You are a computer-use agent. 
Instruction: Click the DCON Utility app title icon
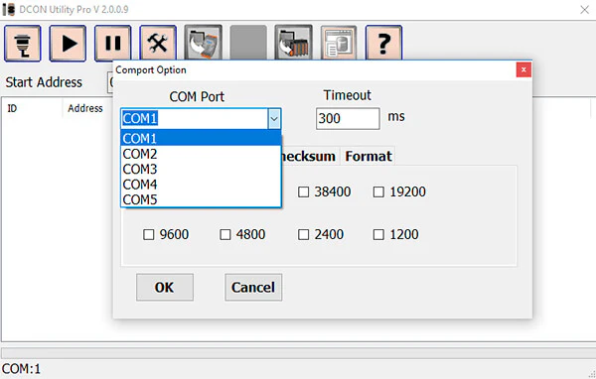(x=8, y=10)
